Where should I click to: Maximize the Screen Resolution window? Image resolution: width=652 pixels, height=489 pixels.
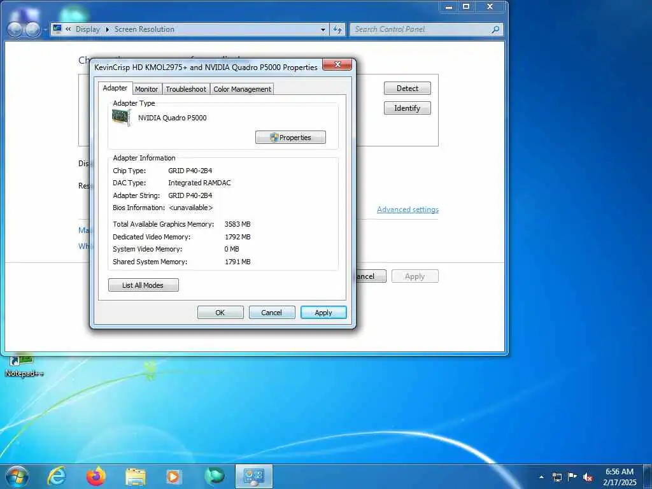pyautogui.click(x=466, y=6)
